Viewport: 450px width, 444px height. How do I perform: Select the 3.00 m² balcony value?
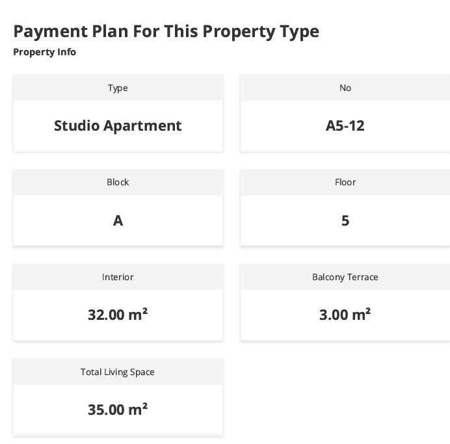coord(345,315)
